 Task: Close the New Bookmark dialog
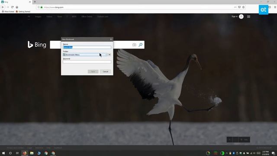click(x=111, y=39)
